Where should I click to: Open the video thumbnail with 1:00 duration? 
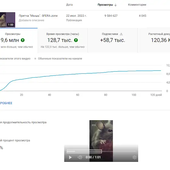pos(8,20)
